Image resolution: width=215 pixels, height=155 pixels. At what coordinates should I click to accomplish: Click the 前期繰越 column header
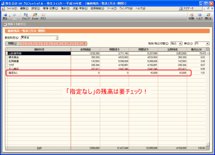pyautogui.click(x=86, y=49)
